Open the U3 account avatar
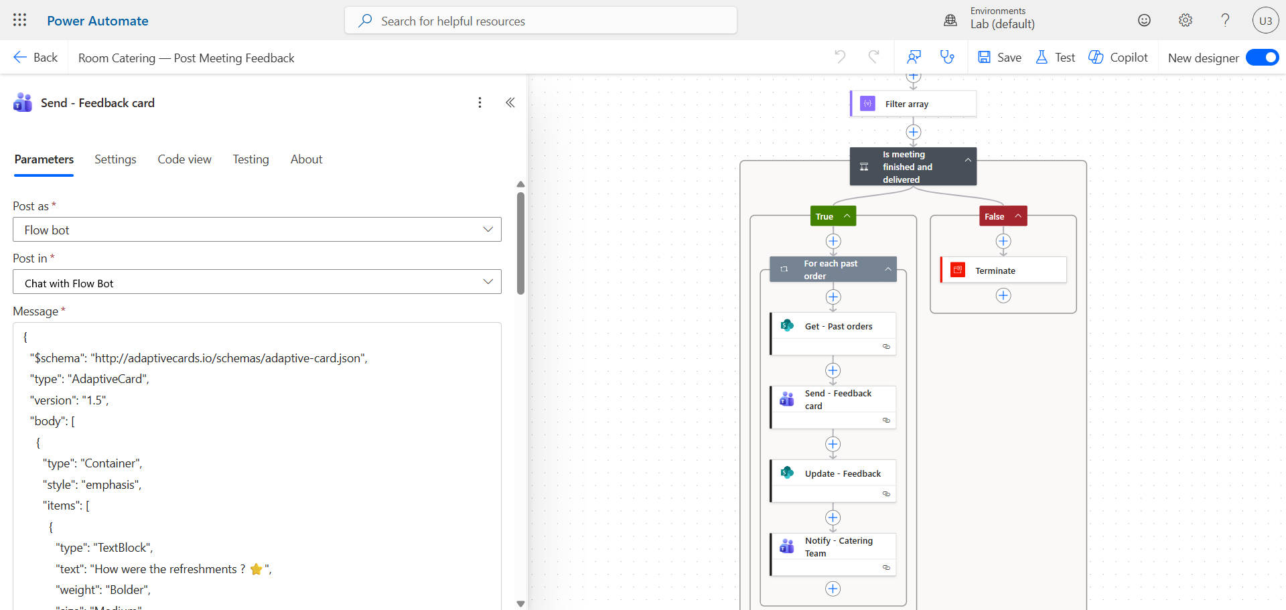 coord(1266,20)
